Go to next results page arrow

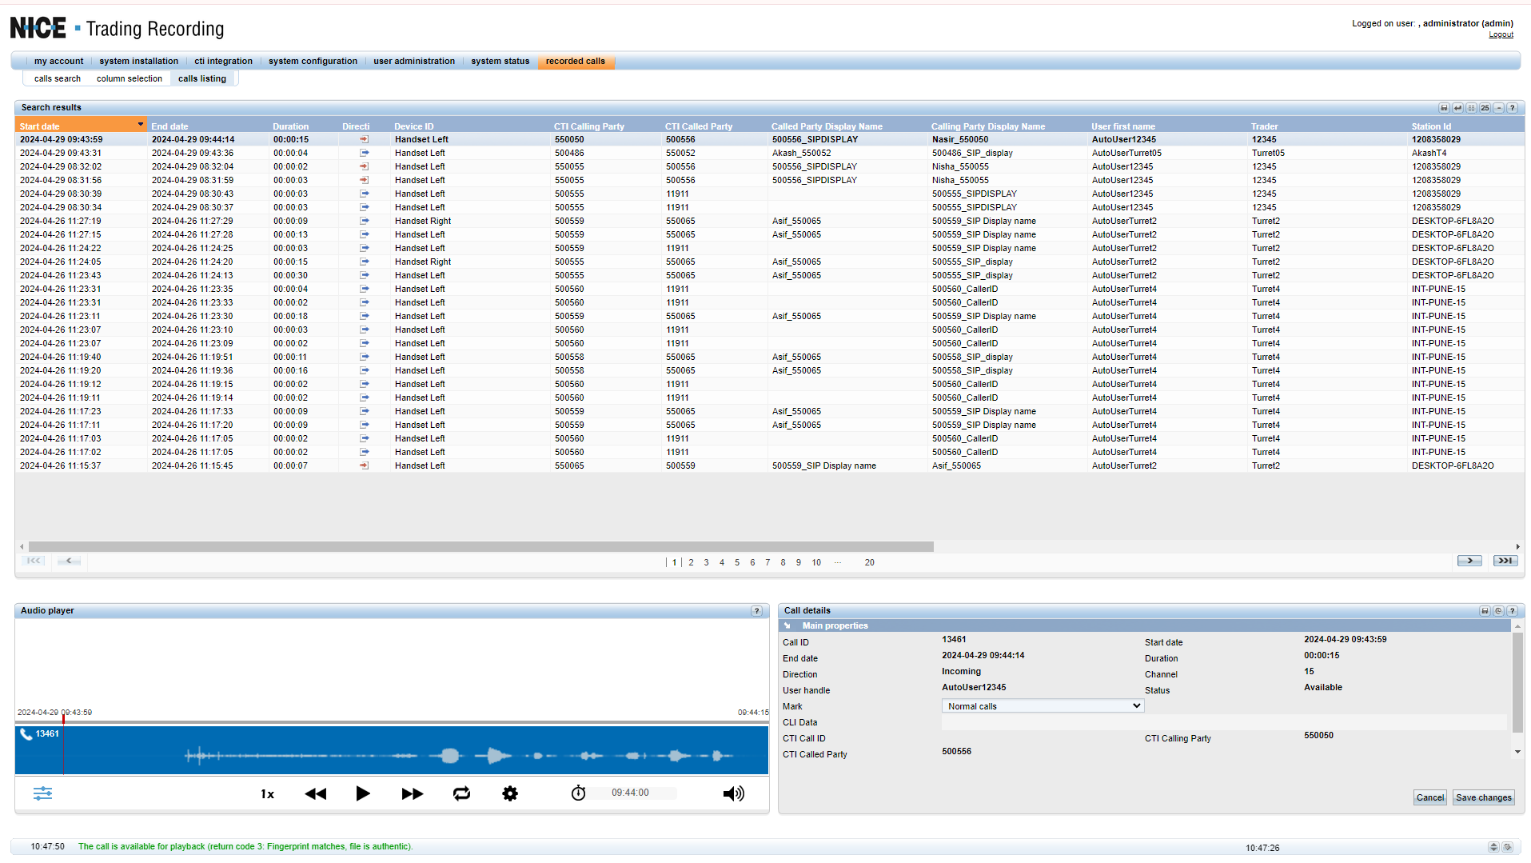pyautogui.click(x=1469, y=561)
